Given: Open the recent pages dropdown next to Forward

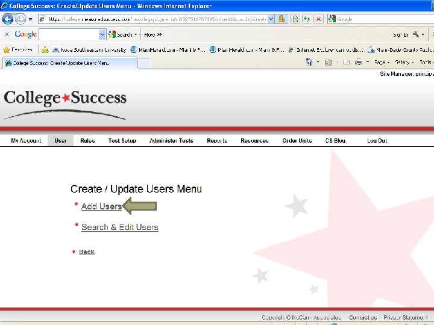Looking at the screenshot, I should point(31,19).
